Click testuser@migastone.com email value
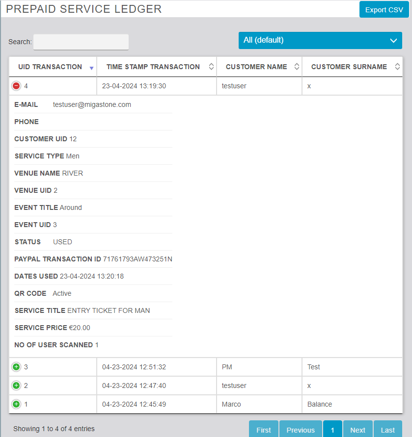The image size is (412, 437). (x=92, y=104)
